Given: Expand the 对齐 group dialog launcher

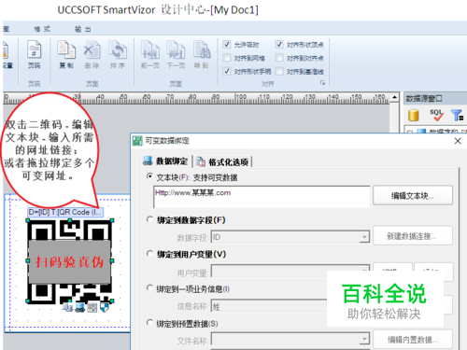Looking at the screenshot, I should pyautogui.click(x=322, y=83).
